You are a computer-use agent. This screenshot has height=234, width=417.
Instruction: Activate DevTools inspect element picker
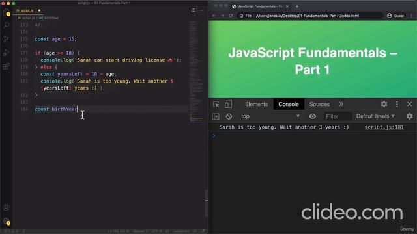(216, 104)
